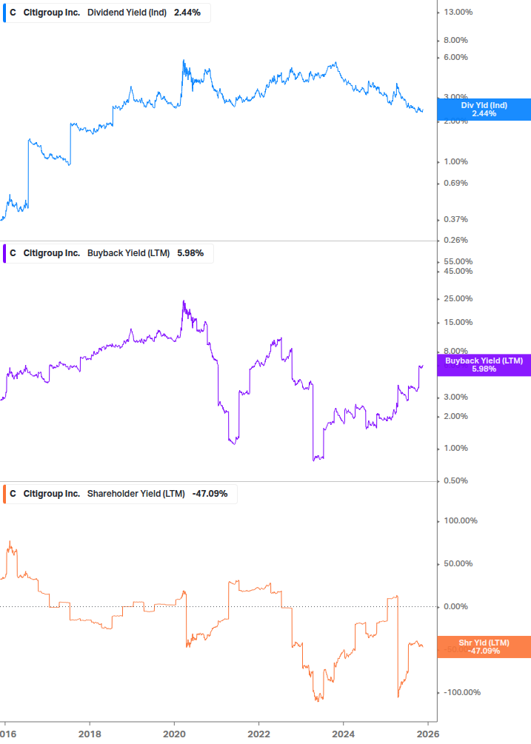Click the 50.00% label on the shareholder yield axis
Screen dimensions: 531x744
(458, 564)
